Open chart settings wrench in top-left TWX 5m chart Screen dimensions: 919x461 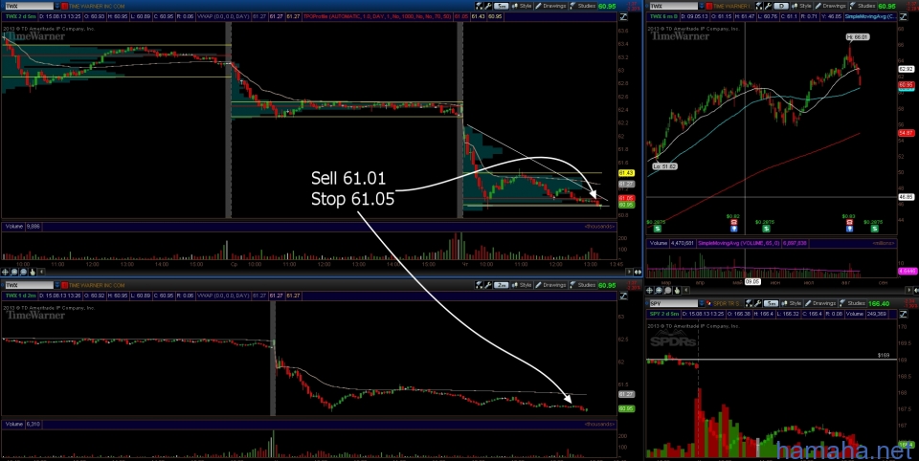[x=487, y=6]
